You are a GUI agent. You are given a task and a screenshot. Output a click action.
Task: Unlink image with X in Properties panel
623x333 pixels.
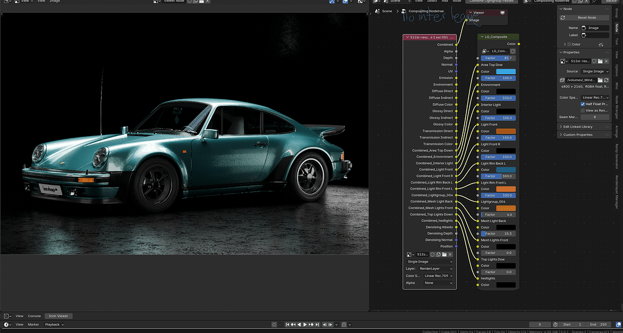point(606,61)
